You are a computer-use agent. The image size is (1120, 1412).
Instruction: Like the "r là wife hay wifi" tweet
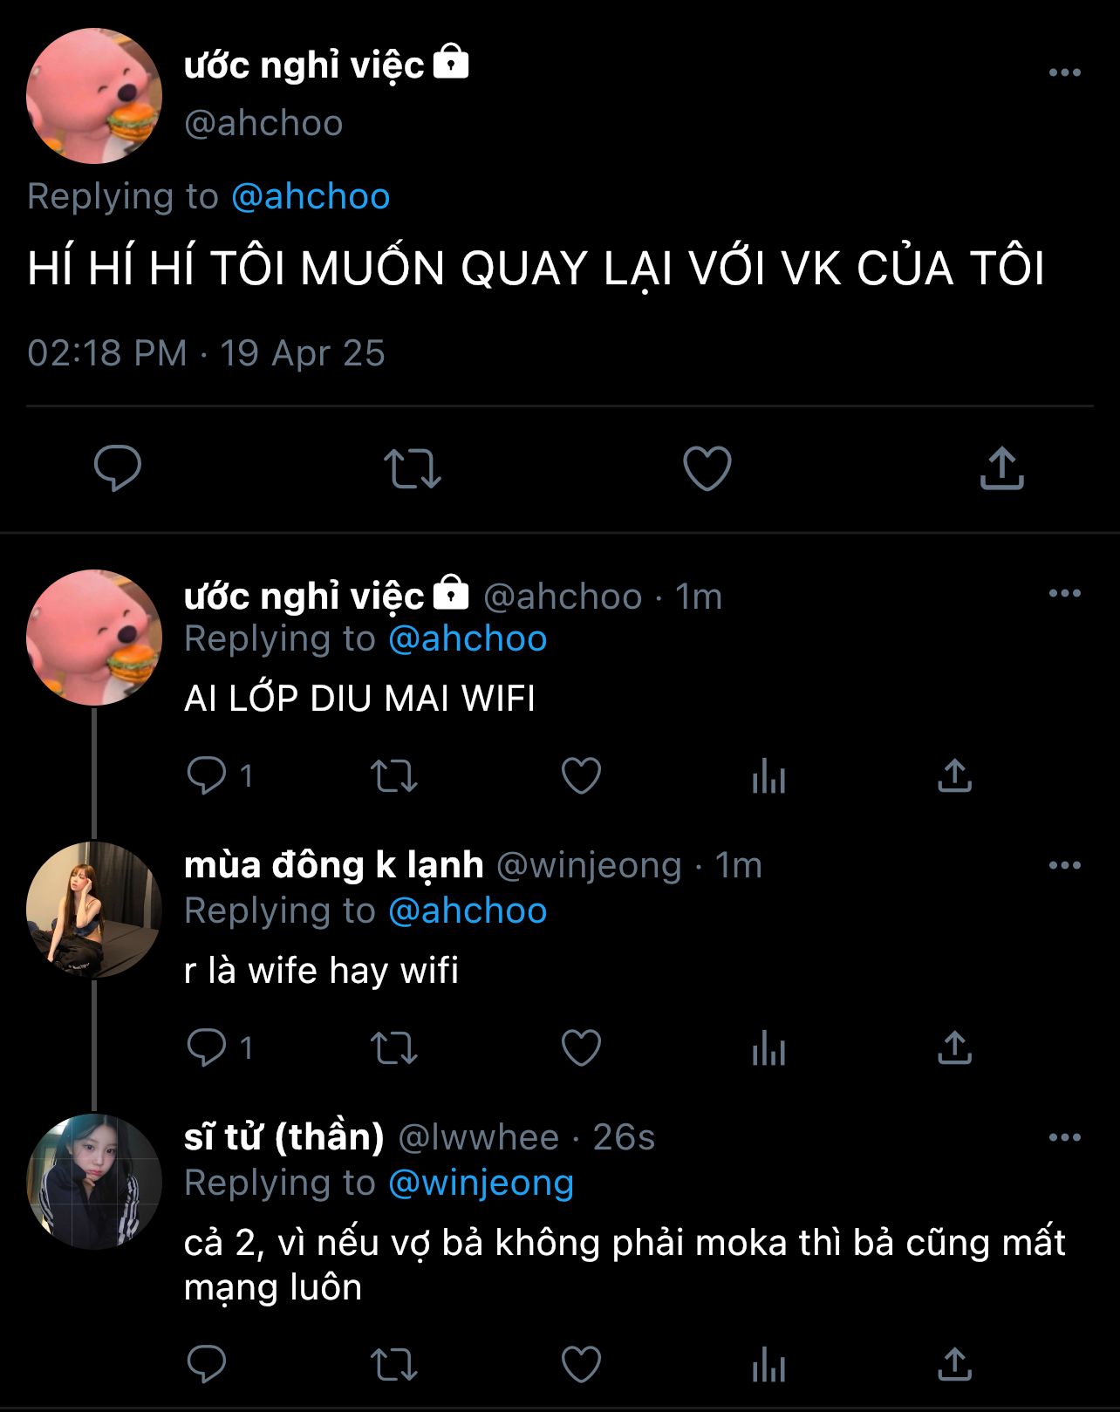pos(581,1047)
